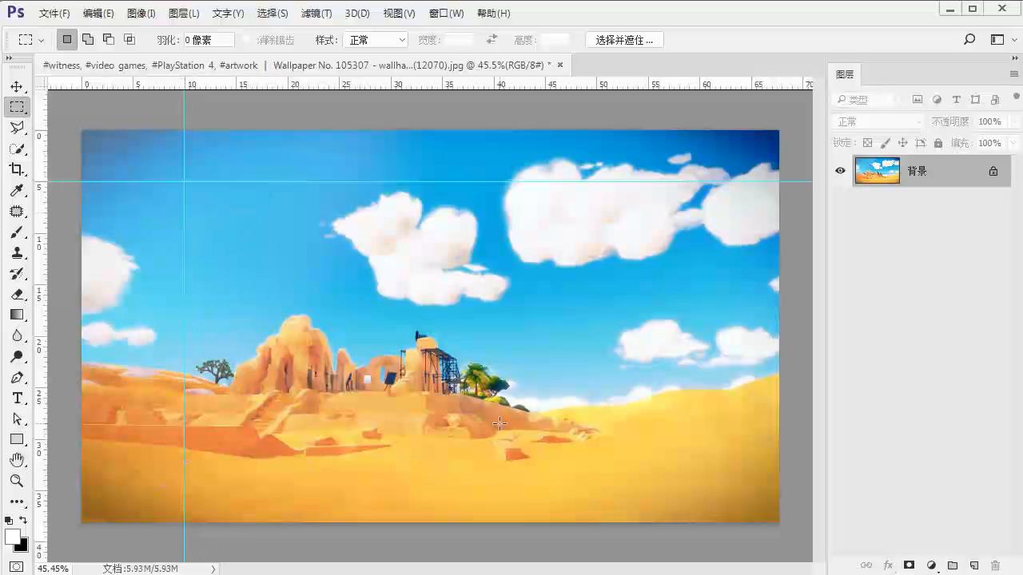Select the Eyedropper tool

pos(17,190)
